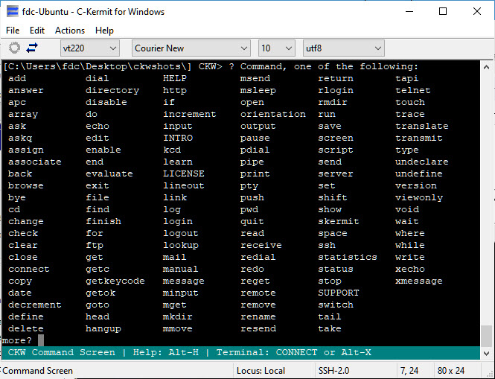Click the 'decrement' command text
Image resolution: width=495 pixels, height=379 pixels.
pyautogui.click(x=35, y=305)
